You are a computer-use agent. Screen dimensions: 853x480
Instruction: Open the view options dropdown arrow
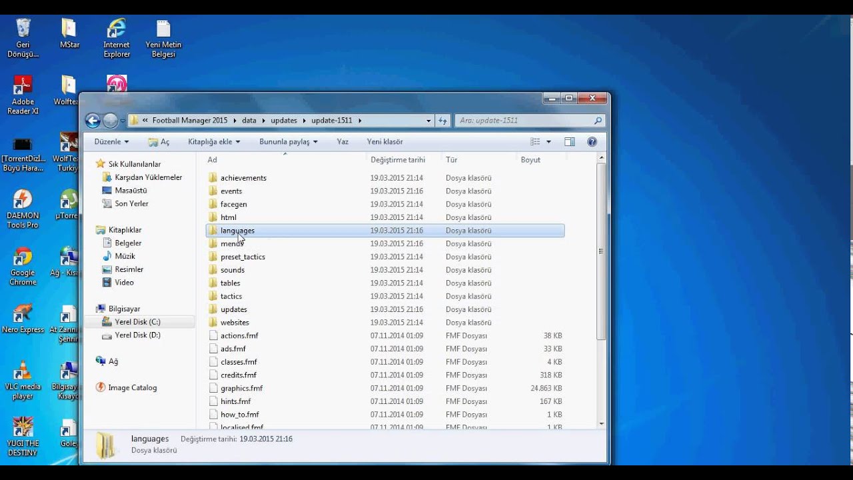coord(548,142)
